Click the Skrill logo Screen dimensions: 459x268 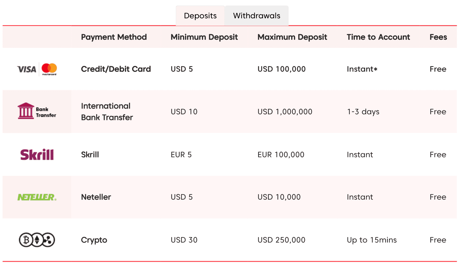click(37, 155)
